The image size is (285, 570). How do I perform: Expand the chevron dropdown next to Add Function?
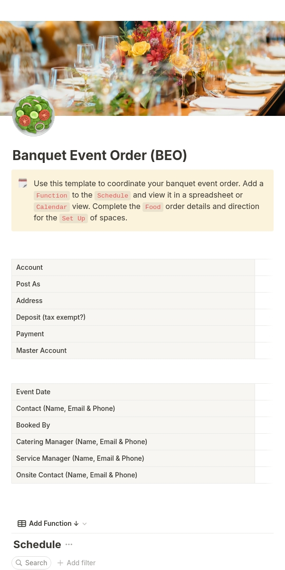click(85, 523)
